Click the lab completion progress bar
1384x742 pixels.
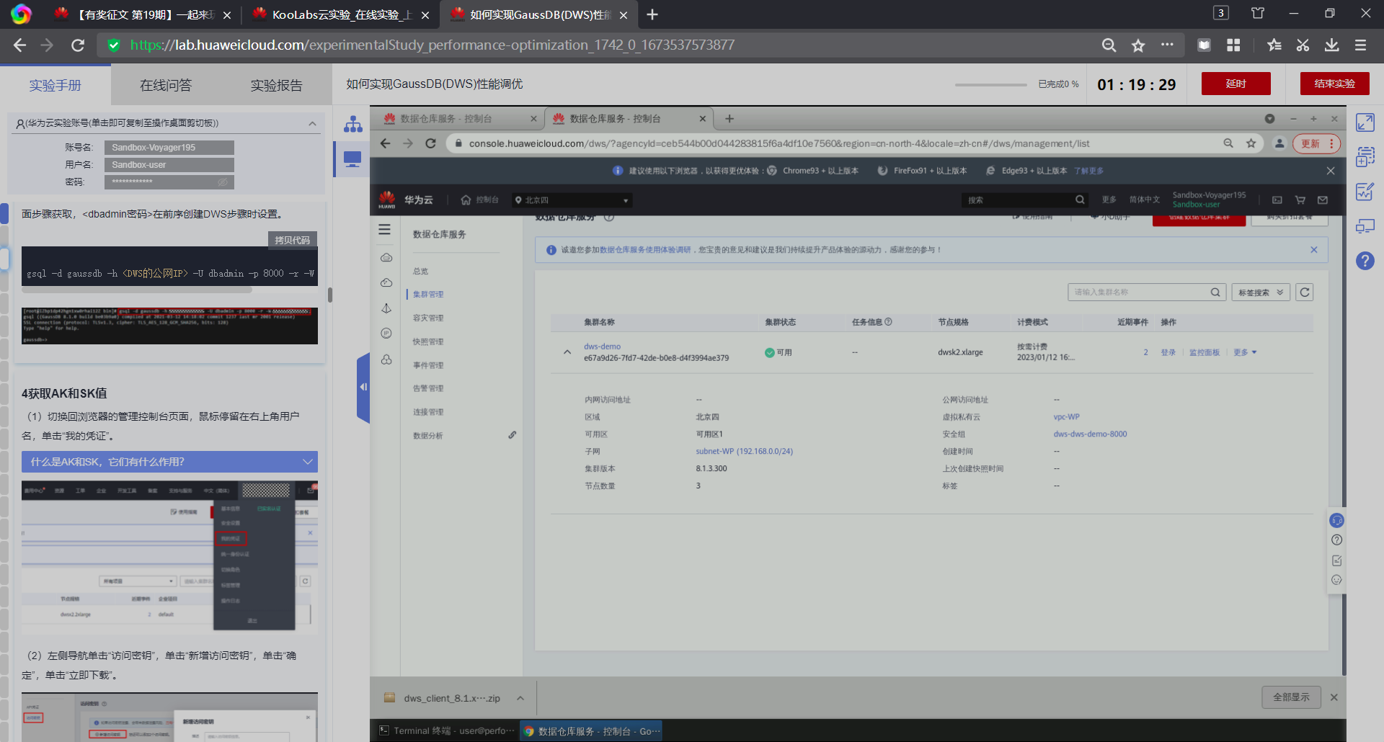coord(990,85)
